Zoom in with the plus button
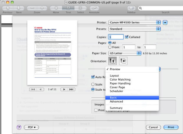Viewport: 183px width, 134px height. [42, 8]
